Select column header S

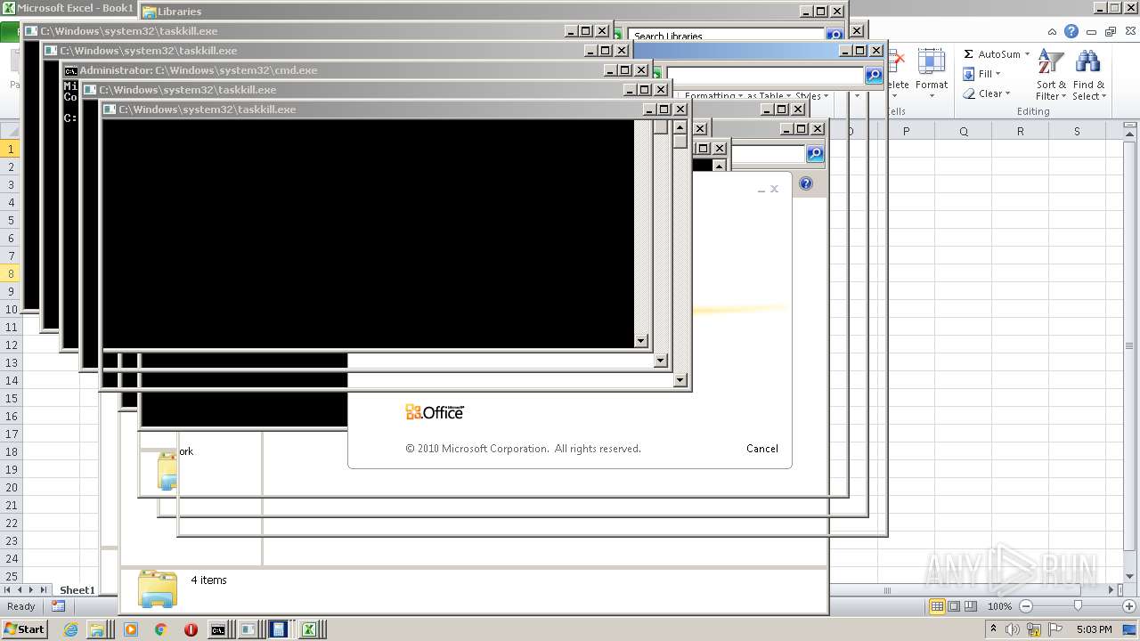(x=1077, y=131)
